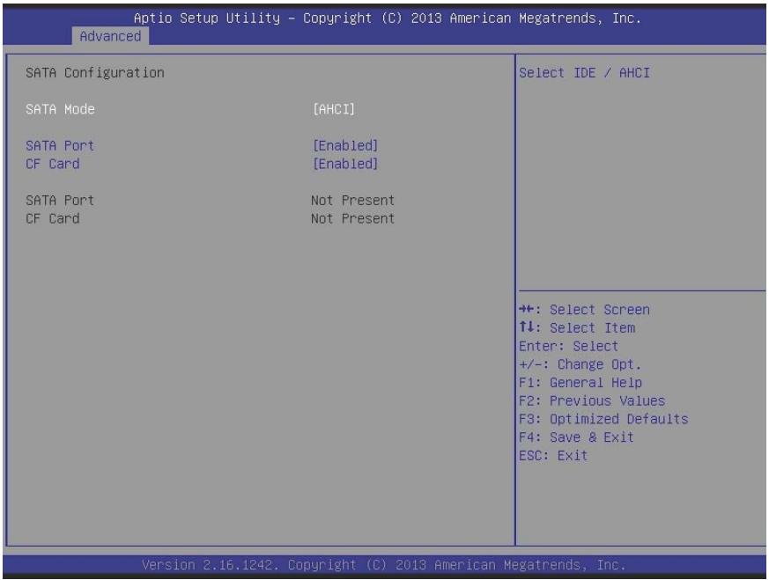Image resolution: width=769 pixels, height=580 pixels.
Task: Open the Advanced tab
Action: click(x=110, y=36)
